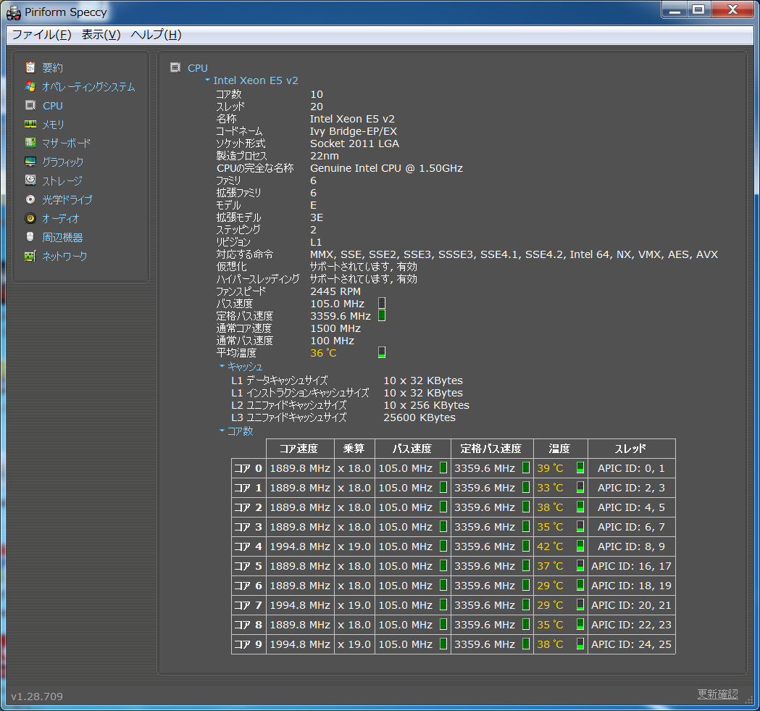Image resolution: width=760 pixels, height=711 pixels.
Task: Click the window resize grip at bottom corner
Action: point(749,700)
